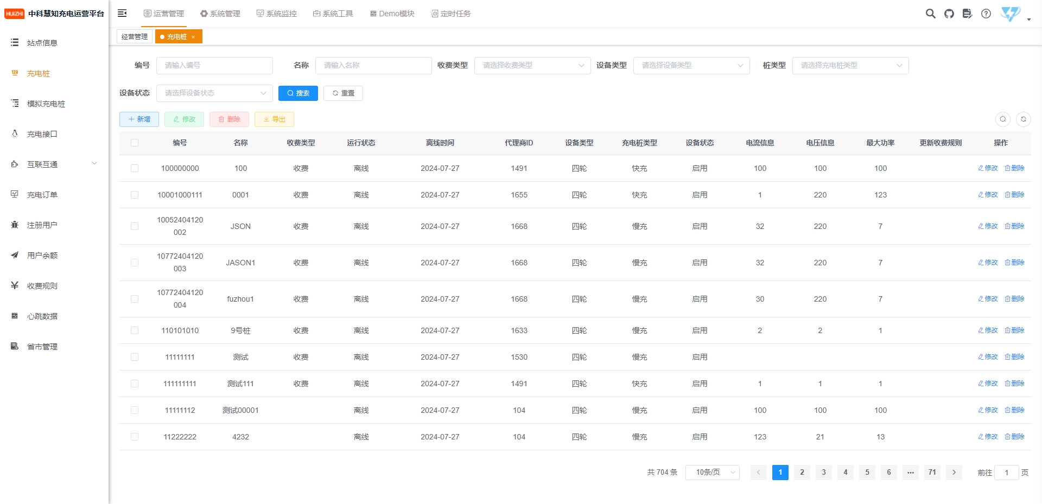Switch to the 经营管理 tab

[135, 36]
